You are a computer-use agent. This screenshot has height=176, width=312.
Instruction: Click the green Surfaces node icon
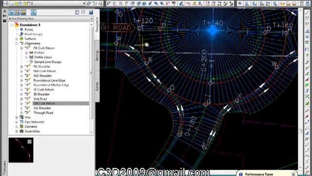pos(21,39)
